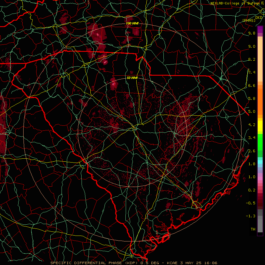The image size is (265, 265).
Task: Click the 6.6 value on the color scale
Action: (x=252, y=85)
